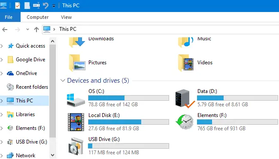Click the Properties icon in quick access toolbar
The image size is (279, 159).
tap(18, 6)
